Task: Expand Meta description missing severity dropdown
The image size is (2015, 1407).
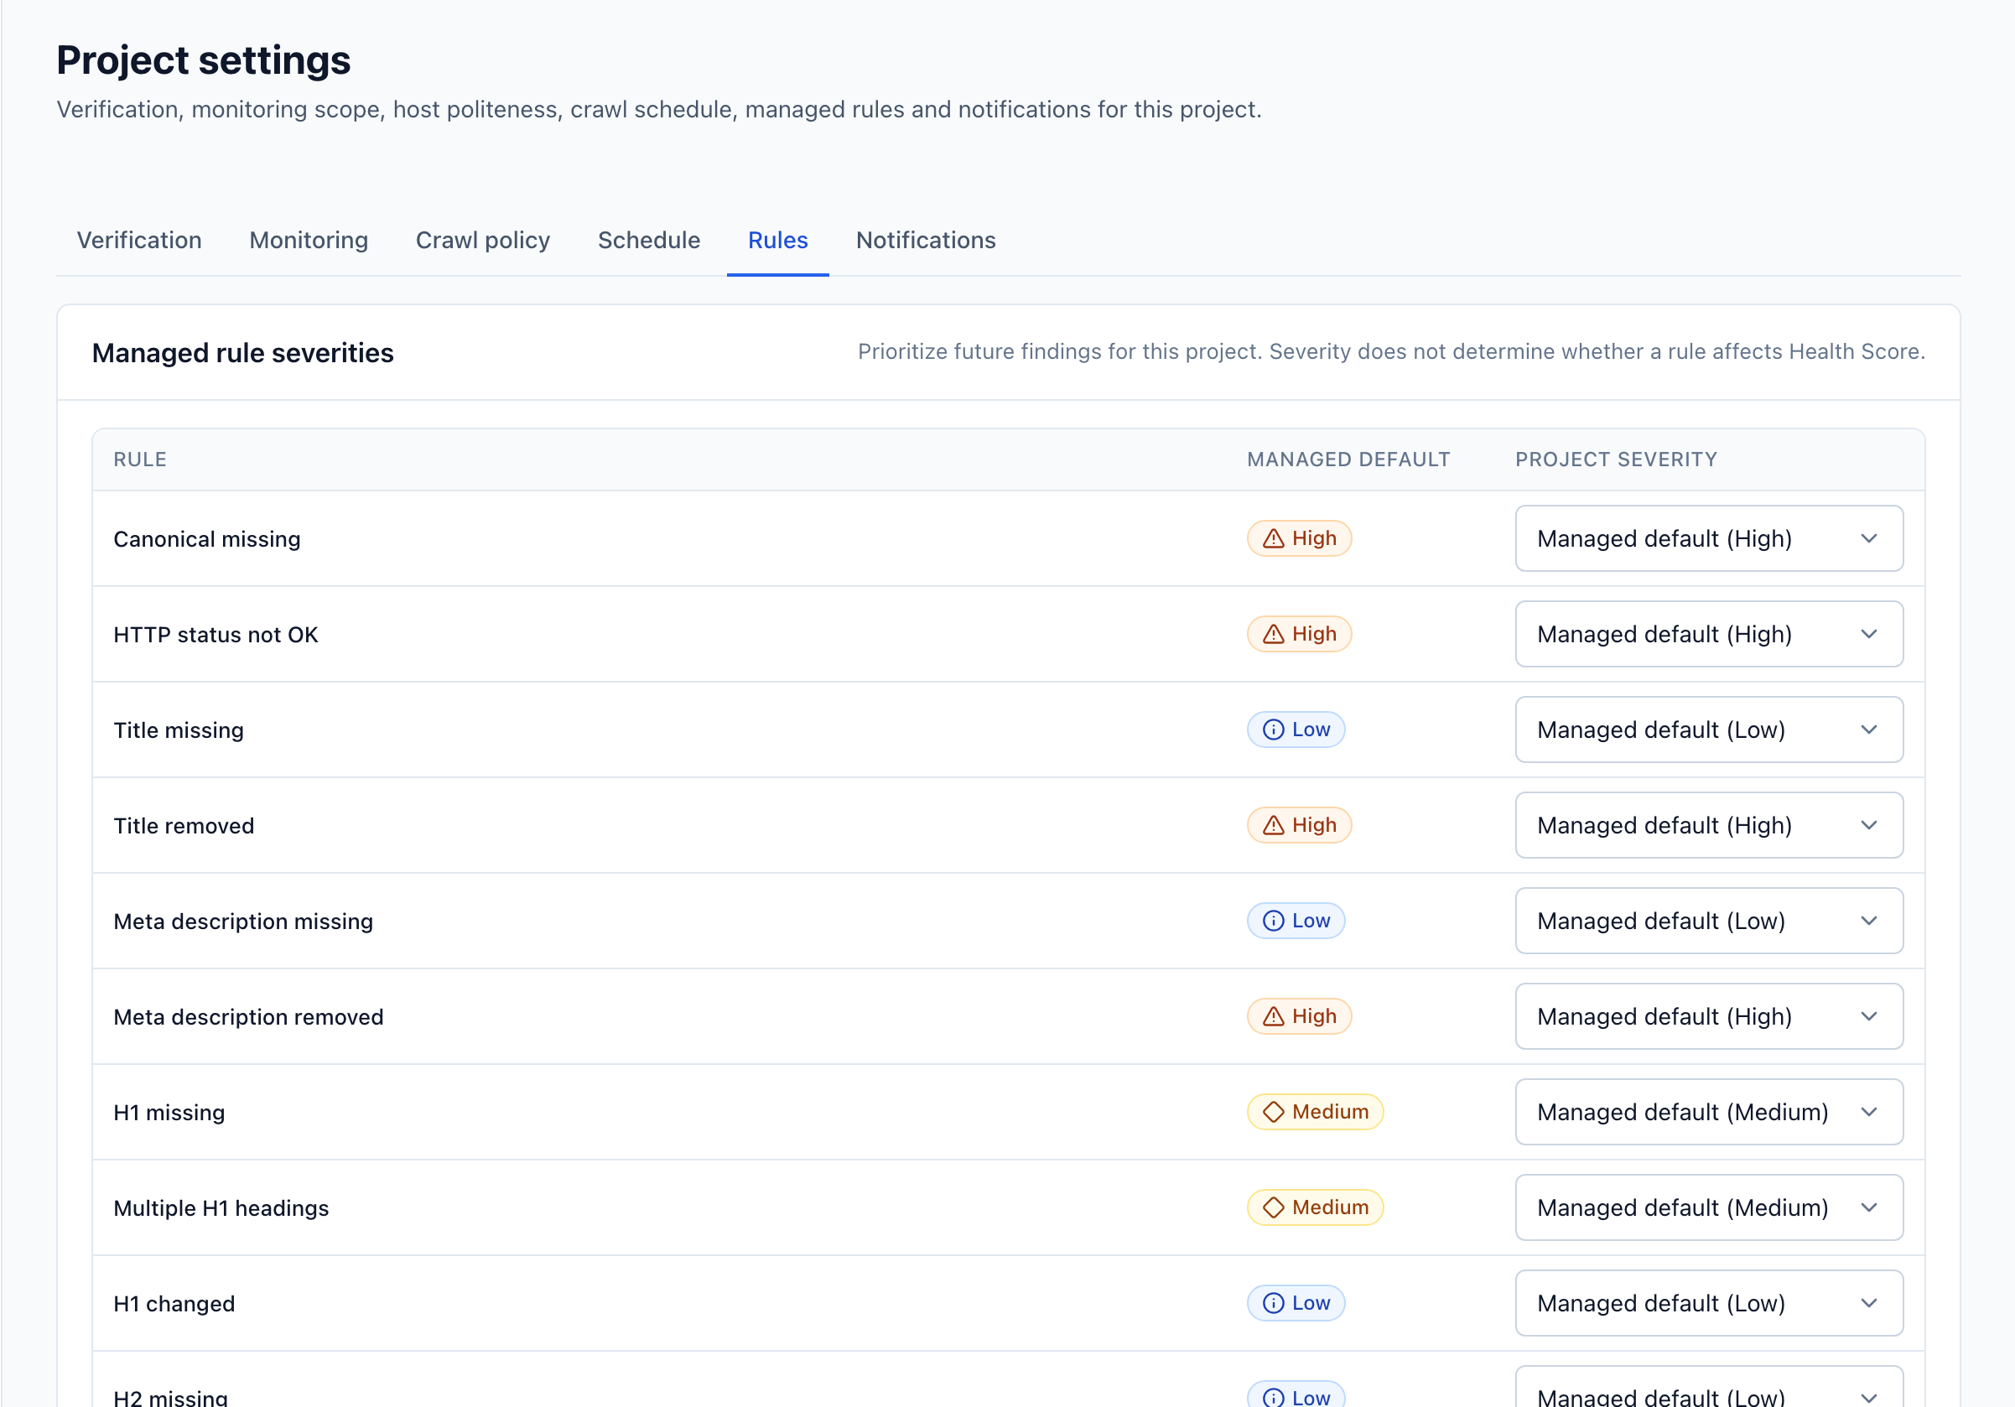Action: pyautogui.click(x=1709, y=921)
